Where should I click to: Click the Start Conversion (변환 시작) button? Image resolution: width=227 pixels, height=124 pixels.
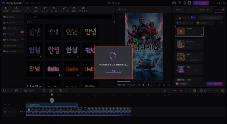click(x=215, y=84)
